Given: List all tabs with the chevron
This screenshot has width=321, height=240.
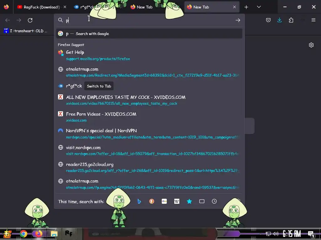Looking at the screenshot, I should pyautogui.click(x=259, y=7).
